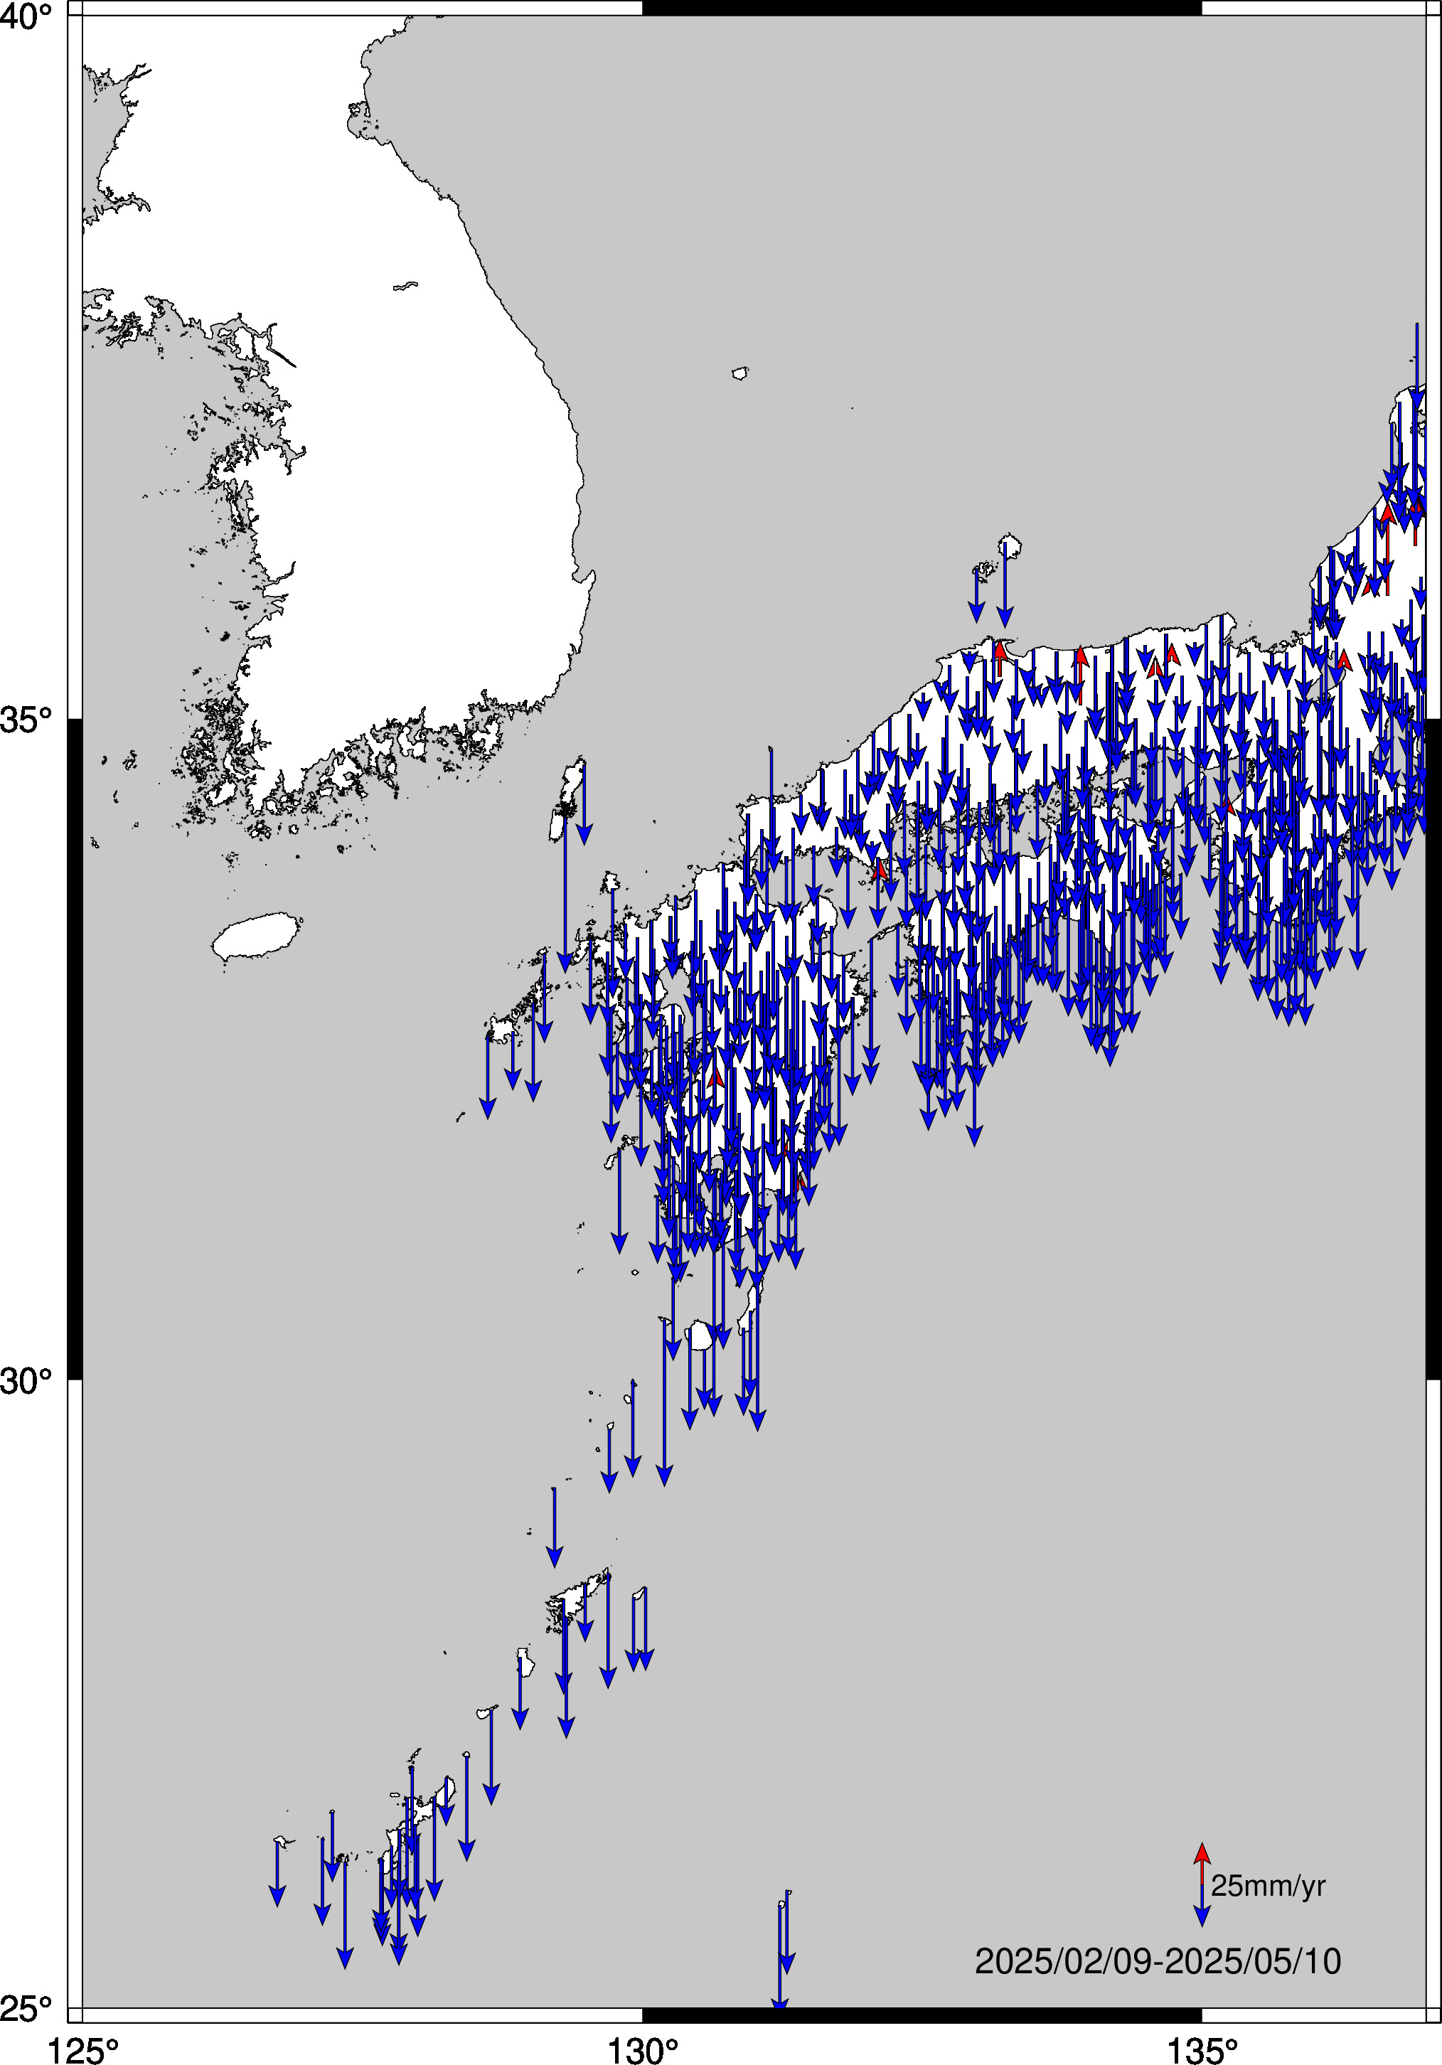
Task: Click the 40° latitude label
Action: (x=26, y=16)
